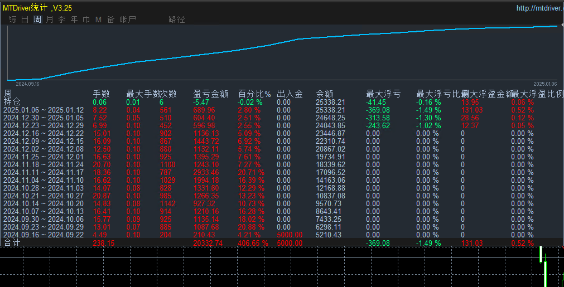Click the 手数 column header
This screenshot has width=564, height=287.
(101, 94)
